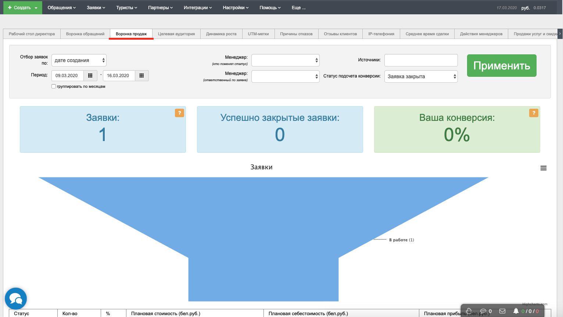Viewport: 563px width, 317px height.
Task: Click help question mark on Заявки card
Action: click(179, 113)
